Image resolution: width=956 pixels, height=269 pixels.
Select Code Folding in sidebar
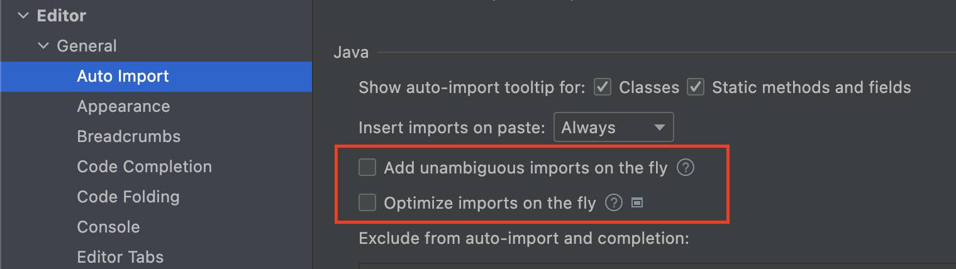(128, 197)
